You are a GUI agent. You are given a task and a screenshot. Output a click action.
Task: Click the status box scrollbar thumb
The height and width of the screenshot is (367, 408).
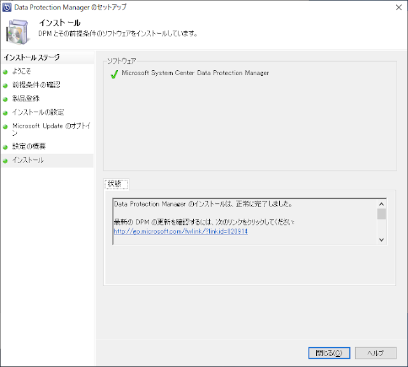381,214
